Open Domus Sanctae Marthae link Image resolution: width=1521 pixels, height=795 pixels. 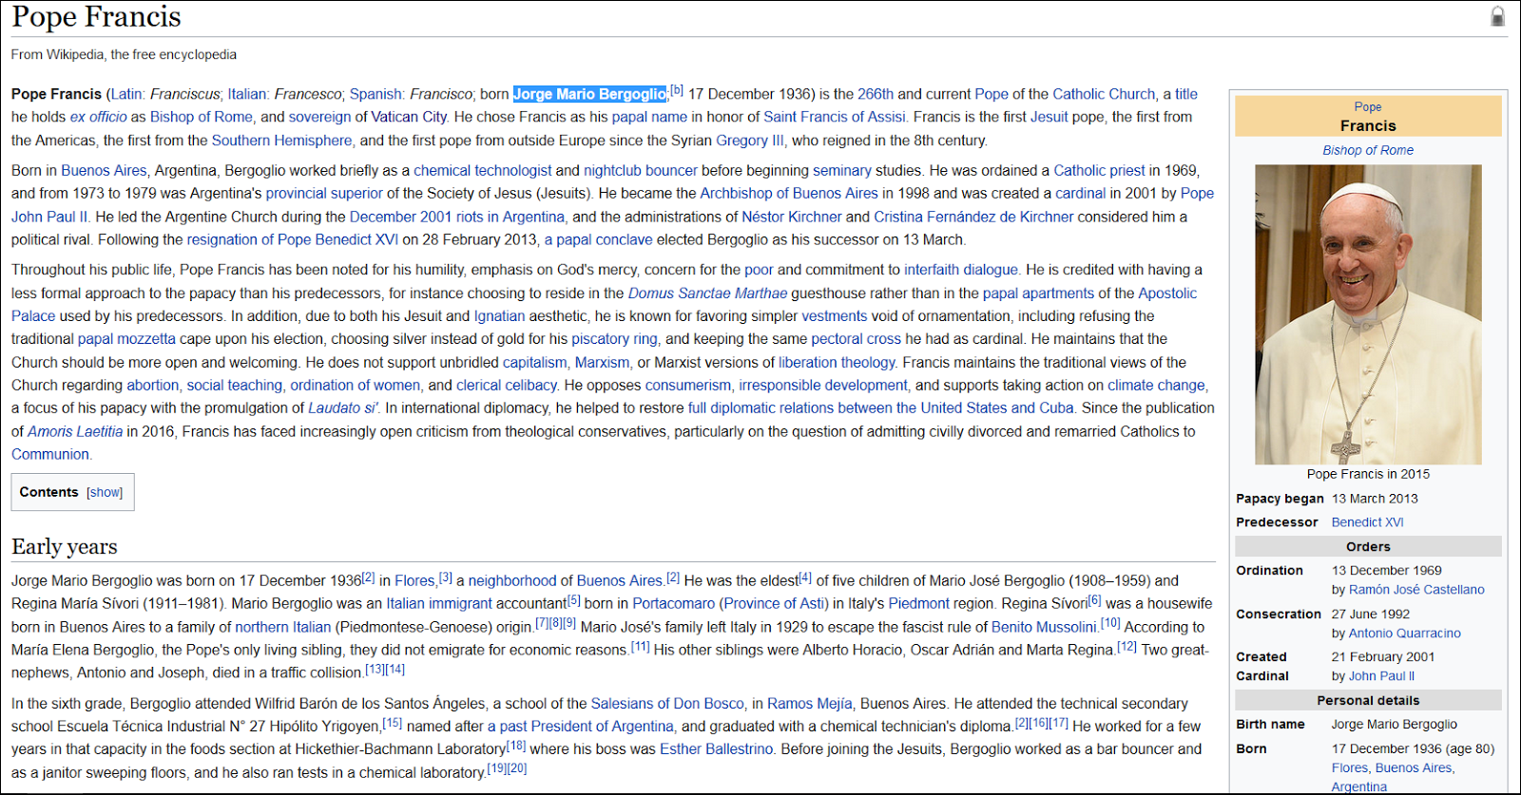pyautogui.click(x=707, y=293)
